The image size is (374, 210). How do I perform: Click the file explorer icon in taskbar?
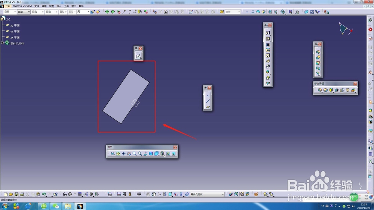click(68, 206)
